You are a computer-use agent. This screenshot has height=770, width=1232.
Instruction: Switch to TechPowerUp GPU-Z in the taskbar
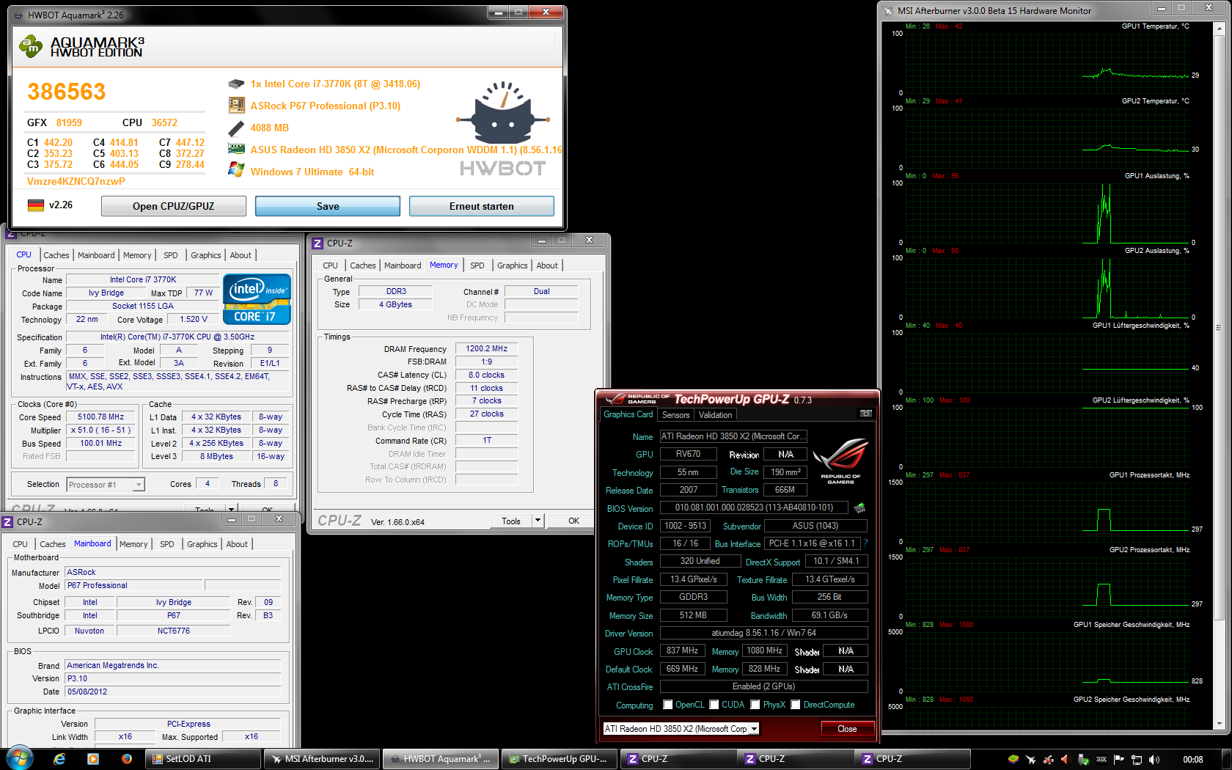559,759
